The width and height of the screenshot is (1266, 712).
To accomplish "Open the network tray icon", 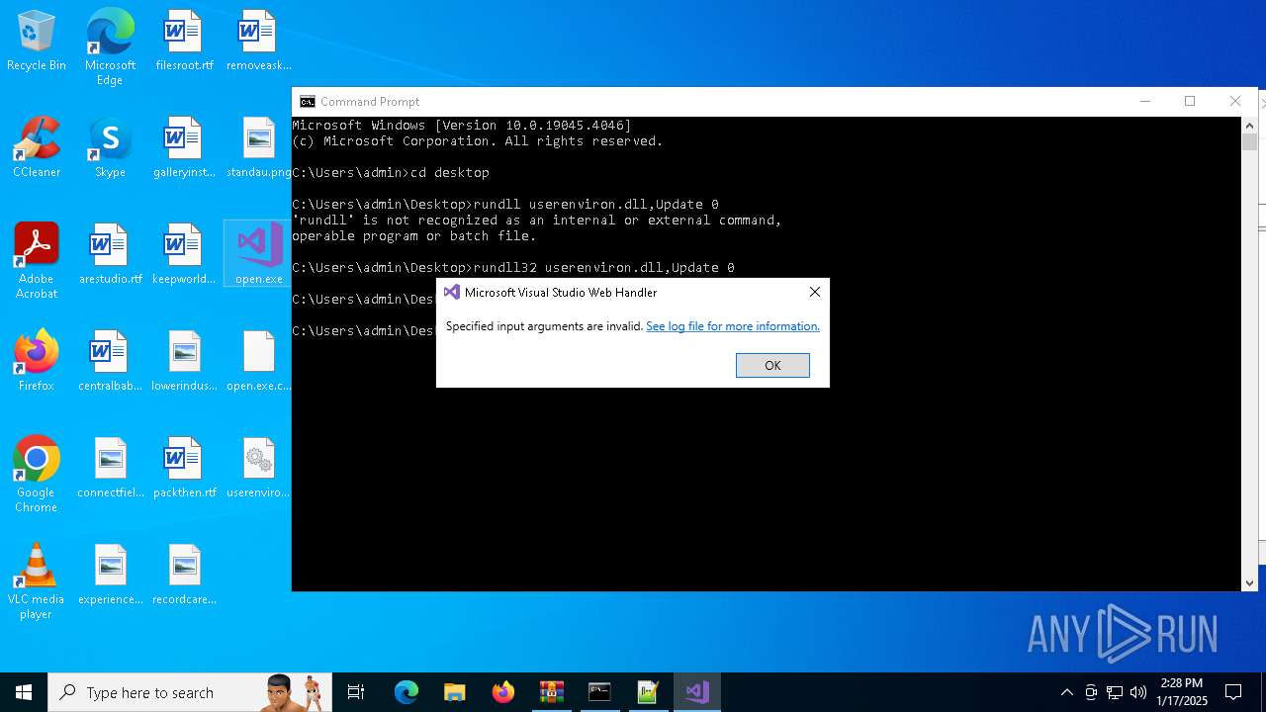I will 1115,692.
